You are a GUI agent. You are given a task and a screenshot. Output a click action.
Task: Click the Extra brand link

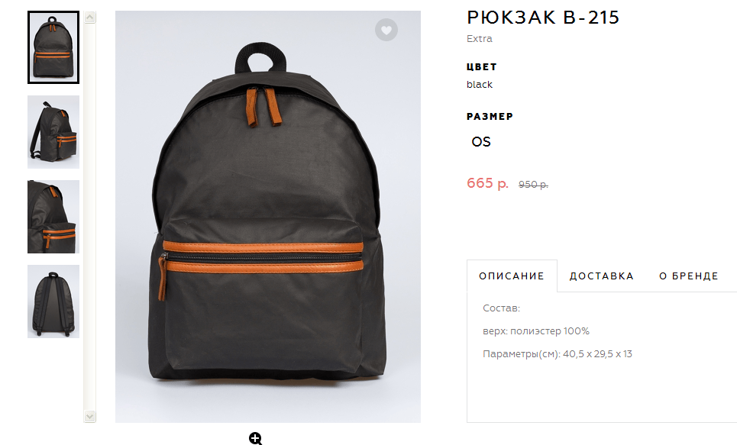[x=480, y=38]
